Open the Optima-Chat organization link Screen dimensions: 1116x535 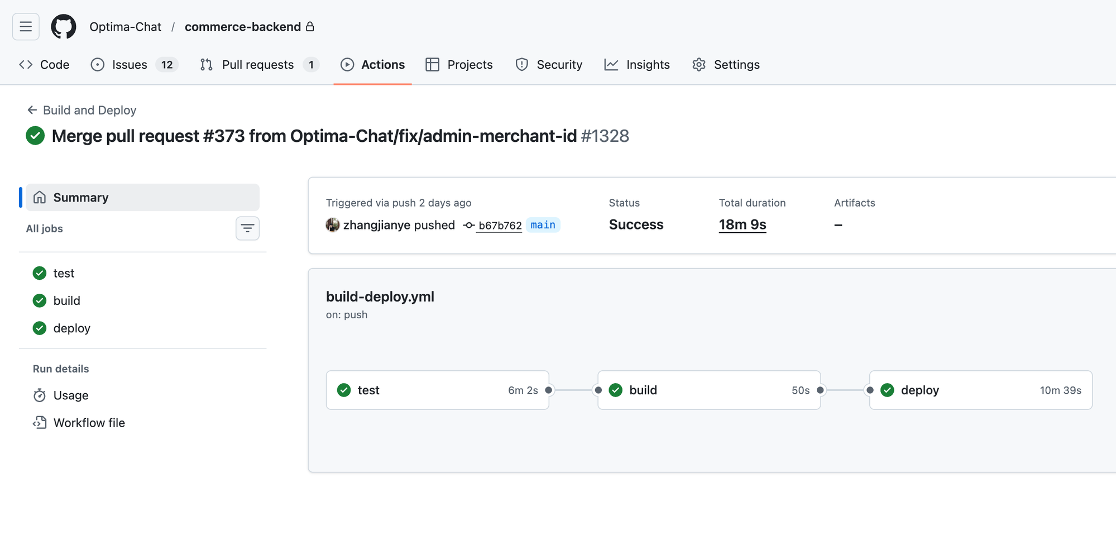(125, 27)
